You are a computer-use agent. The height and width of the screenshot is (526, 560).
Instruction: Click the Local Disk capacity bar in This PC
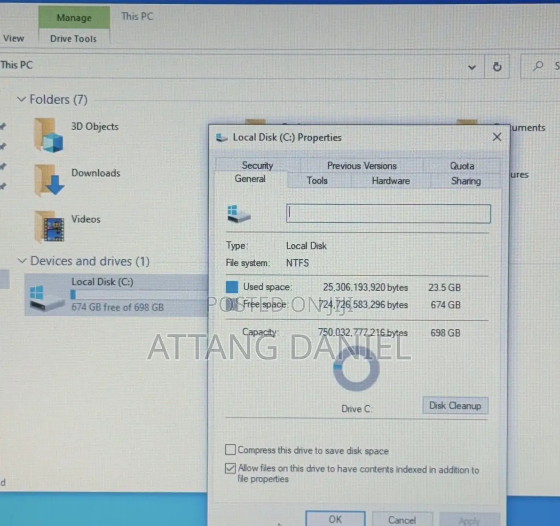pos(139,294)
